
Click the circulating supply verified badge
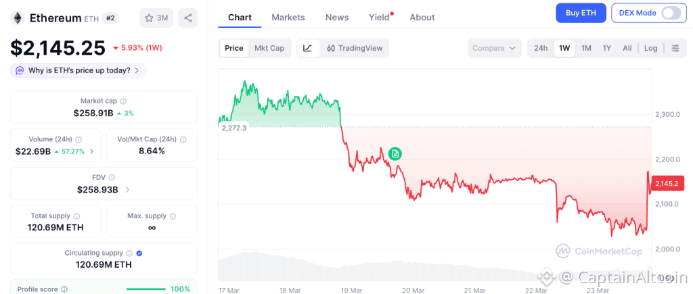pos(139,253)
